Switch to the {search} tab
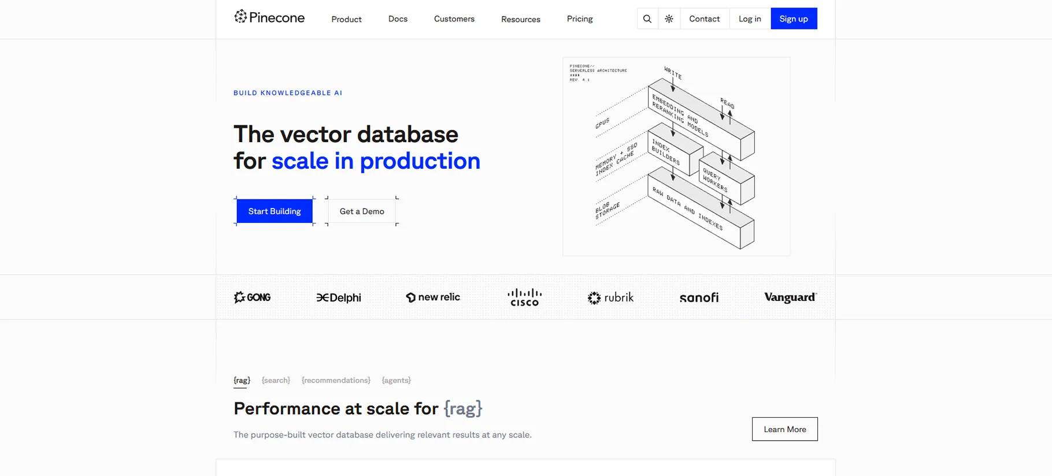This screenshot has width=1052, height=476. pos(276,380)
